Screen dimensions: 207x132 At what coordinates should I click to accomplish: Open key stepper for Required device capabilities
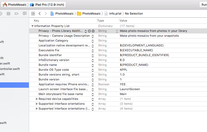point(93,99)
